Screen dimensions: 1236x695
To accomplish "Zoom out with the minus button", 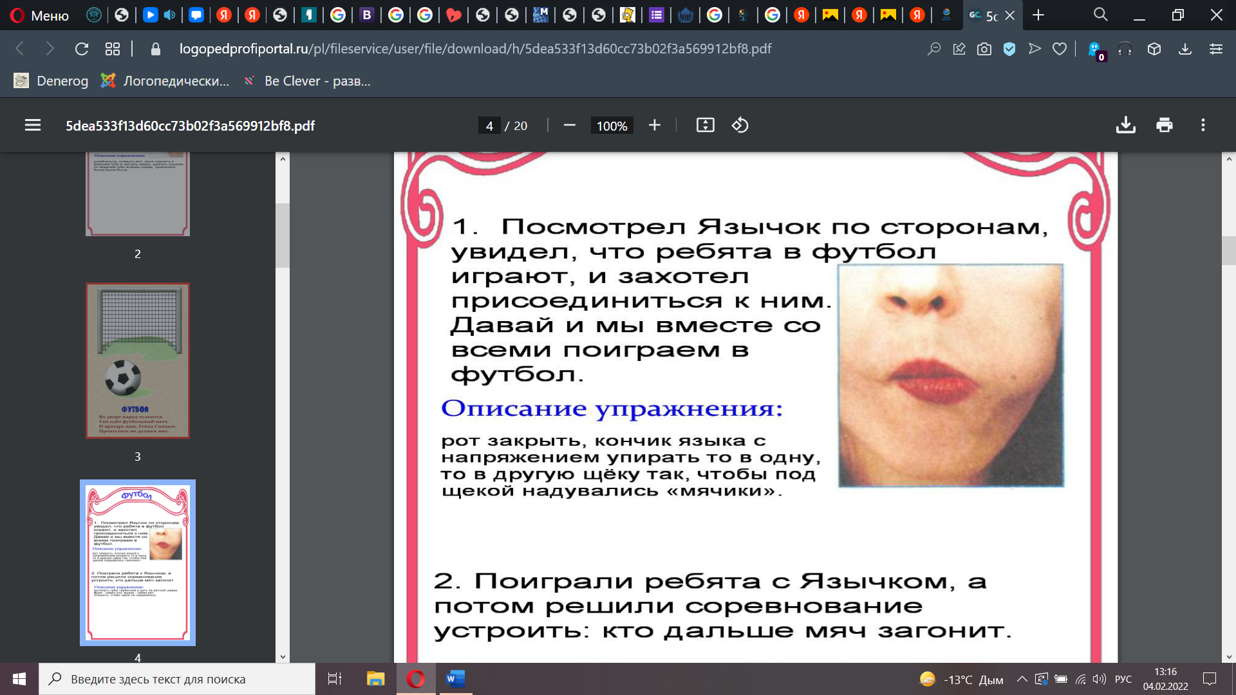I will click(569, 125).
